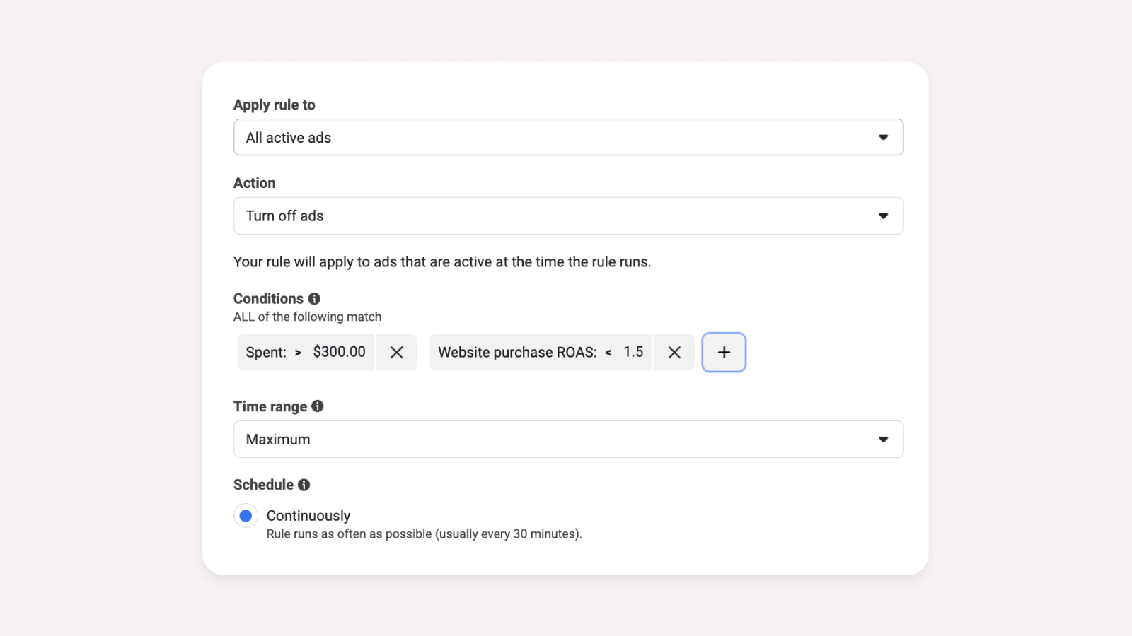
Task: Click the Continuously option label
Action: click(x=308, y=516)
